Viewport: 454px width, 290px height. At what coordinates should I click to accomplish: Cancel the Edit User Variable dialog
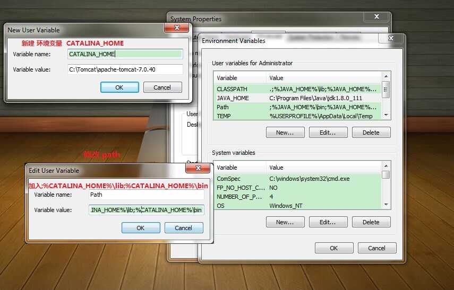click(x=184, y=228)
